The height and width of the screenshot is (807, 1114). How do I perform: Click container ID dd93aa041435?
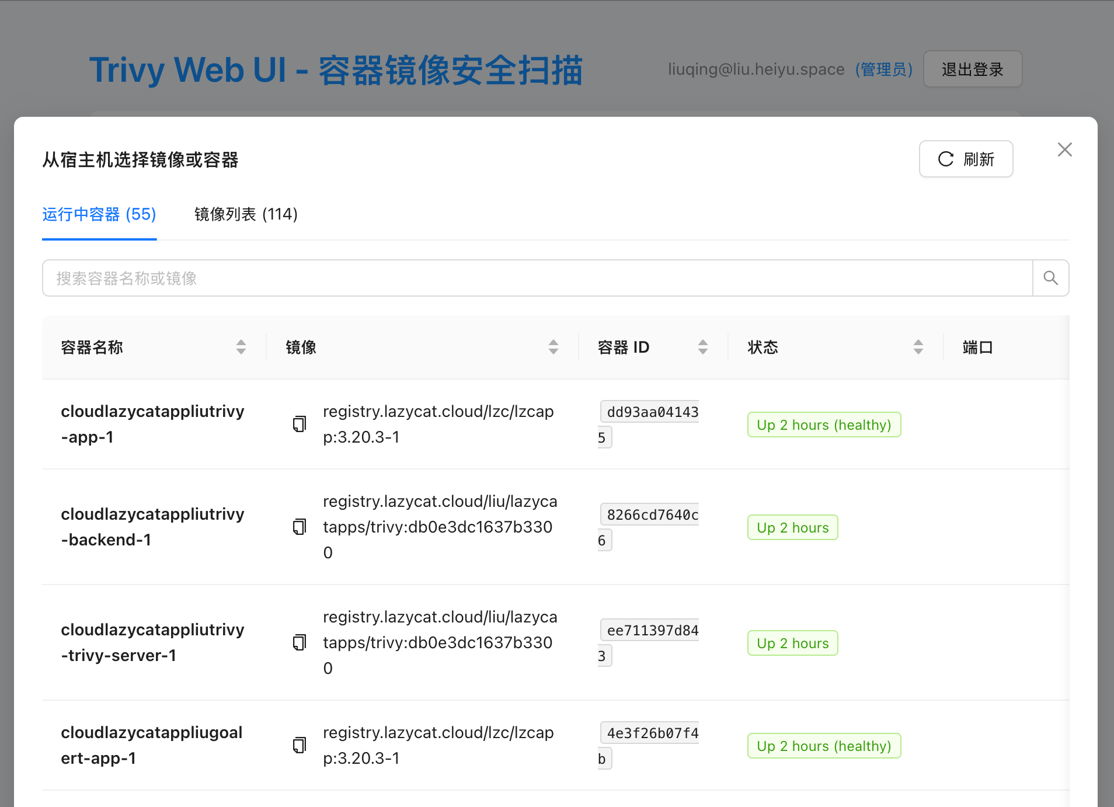[649, 424]
